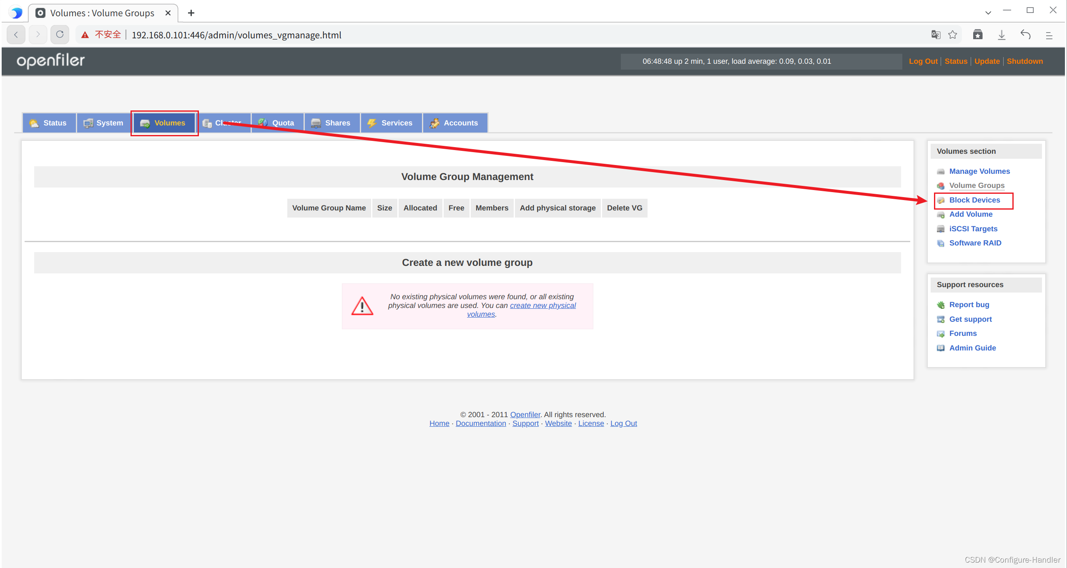The width and height of the screenshot is (1067, 568).
Task: Open a new browser tab with plus button
Action: click(x=191, y=13)
